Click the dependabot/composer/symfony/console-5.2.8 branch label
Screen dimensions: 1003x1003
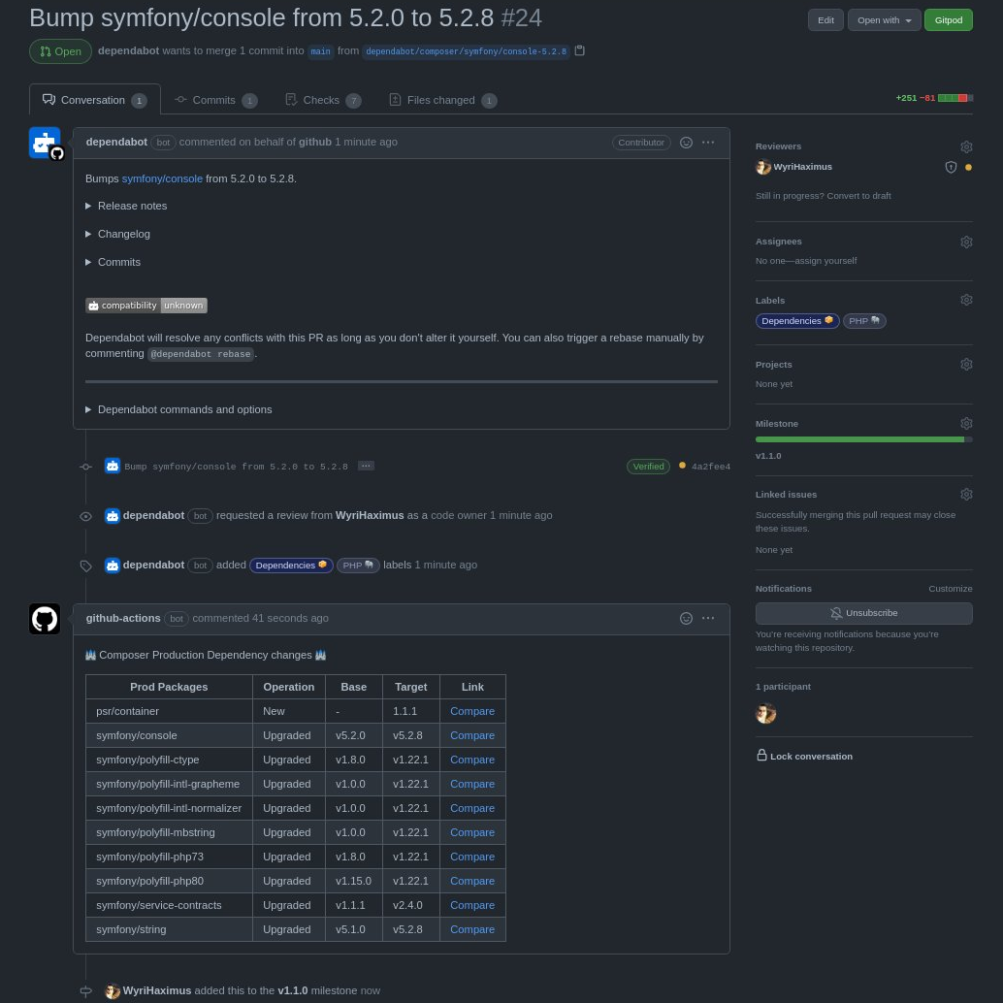(x=466, y=51)
